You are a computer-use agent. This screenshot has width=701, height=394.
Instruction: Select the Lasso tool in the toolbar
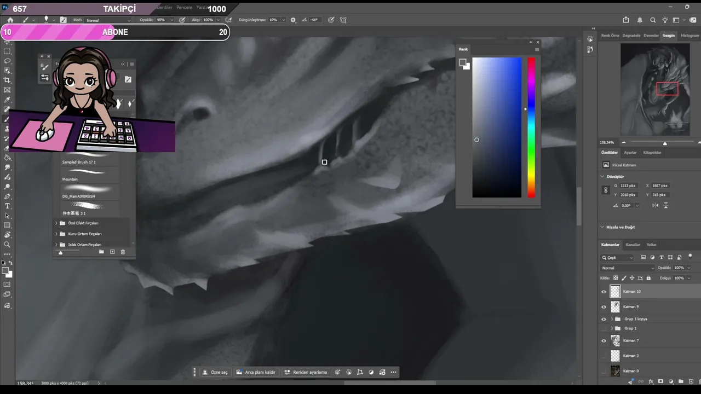pos(7,61)
